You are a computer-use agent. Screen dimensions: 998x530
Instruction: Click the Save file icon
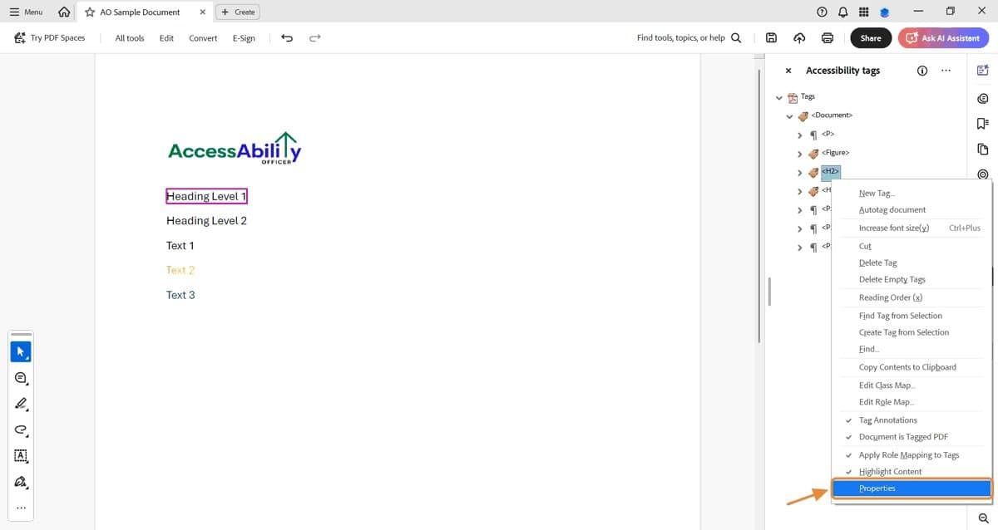(x=771, y=37)
